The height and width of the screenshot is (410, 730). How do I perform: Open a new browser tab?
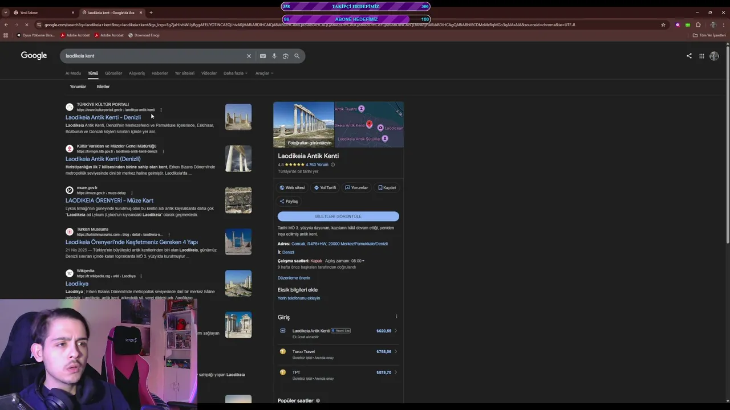(151, 13)
